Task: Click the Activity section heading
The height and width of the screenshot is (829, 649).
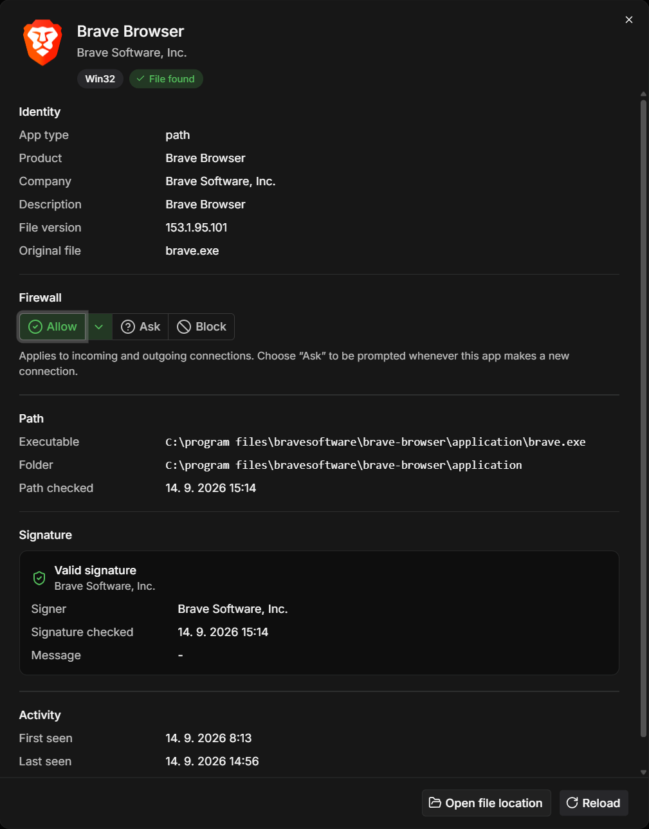Action: [x=40, y=715]
